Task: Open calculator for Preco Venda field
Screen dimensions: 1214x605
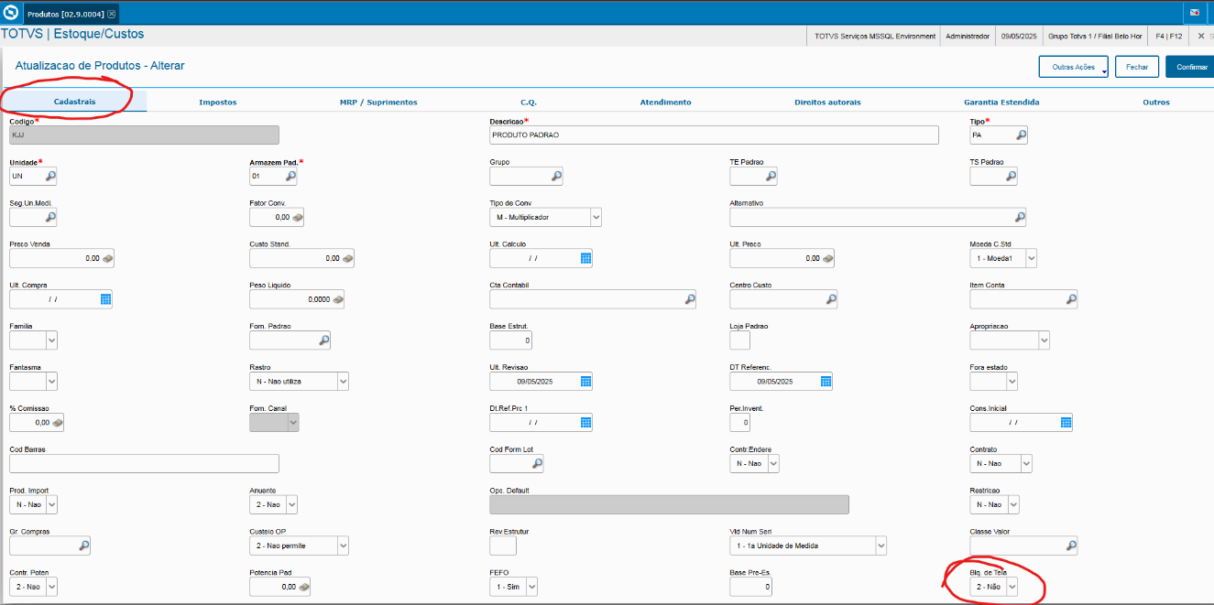Action: (107, 259)
